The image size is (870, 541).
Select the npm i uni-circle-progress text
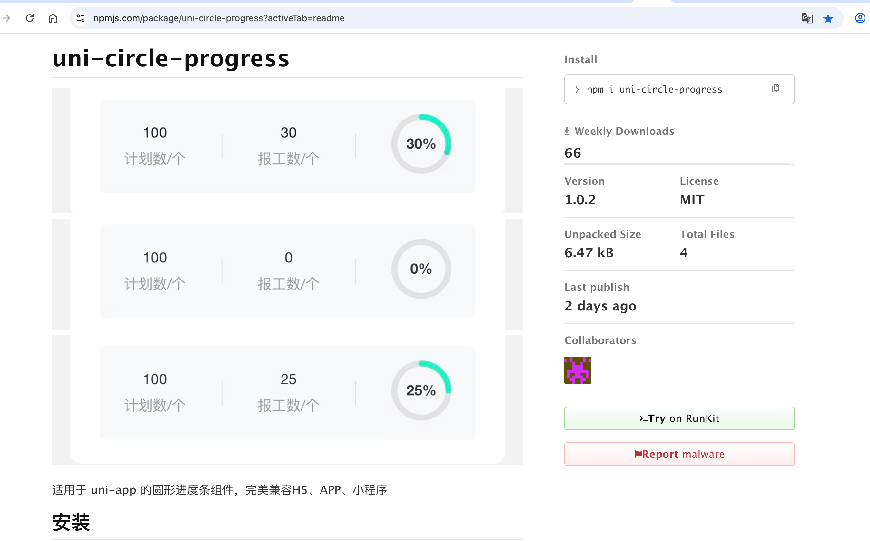tap(654, 89)
